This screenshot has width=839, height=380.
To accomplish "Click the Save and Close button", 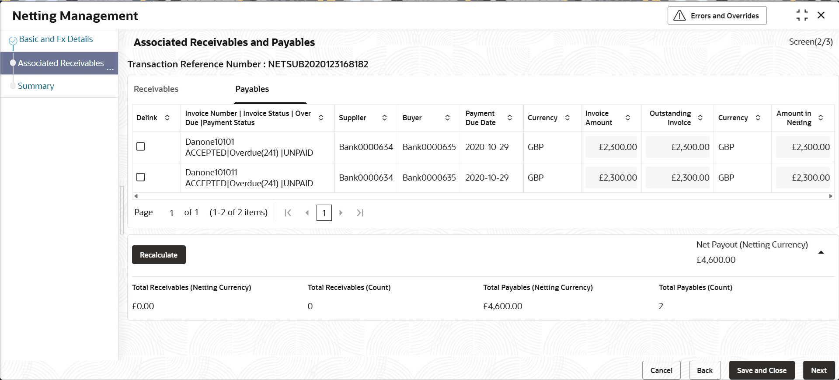I will [x=762, y=370].
